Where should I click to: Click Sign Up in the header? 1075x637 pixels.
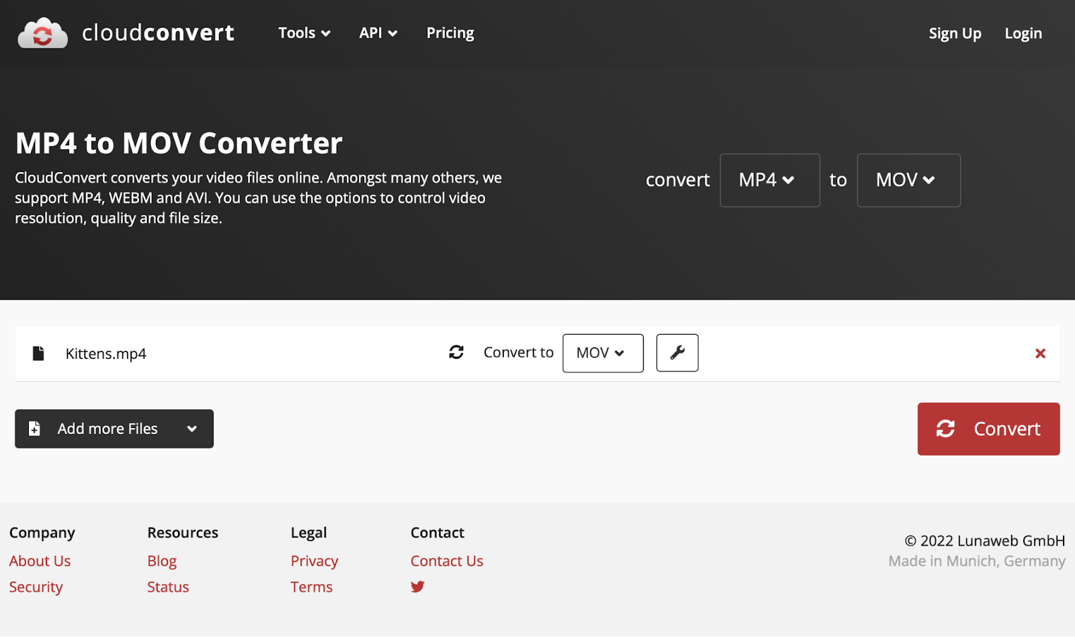click(x=955, y=34)
